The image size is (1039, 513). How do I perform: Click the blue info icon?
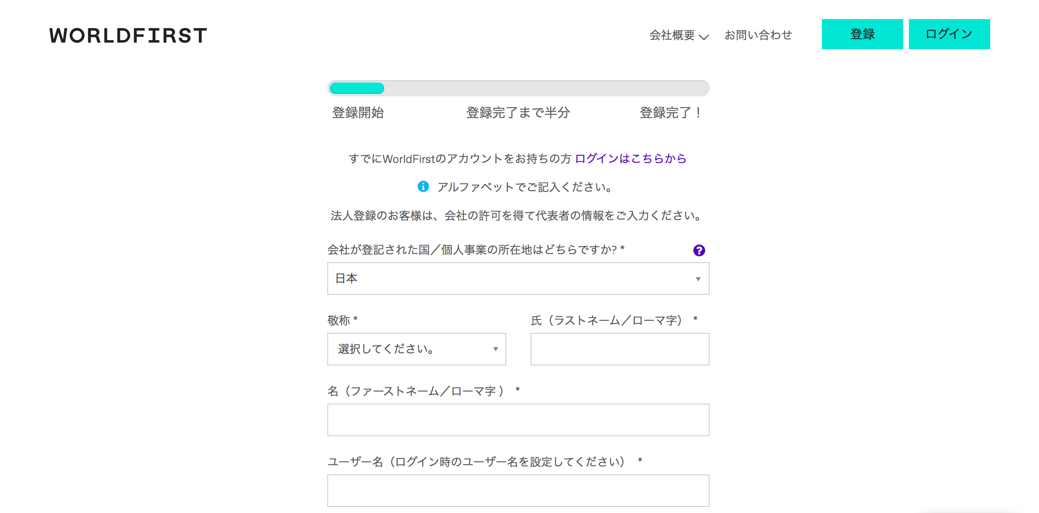(423, 186)
